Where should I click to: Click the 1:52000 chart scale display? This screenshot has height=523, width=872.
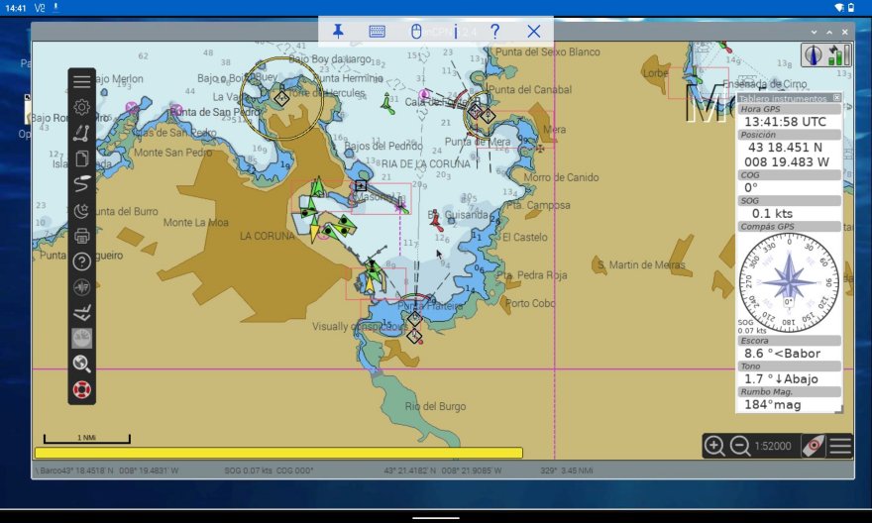[774, 447]
